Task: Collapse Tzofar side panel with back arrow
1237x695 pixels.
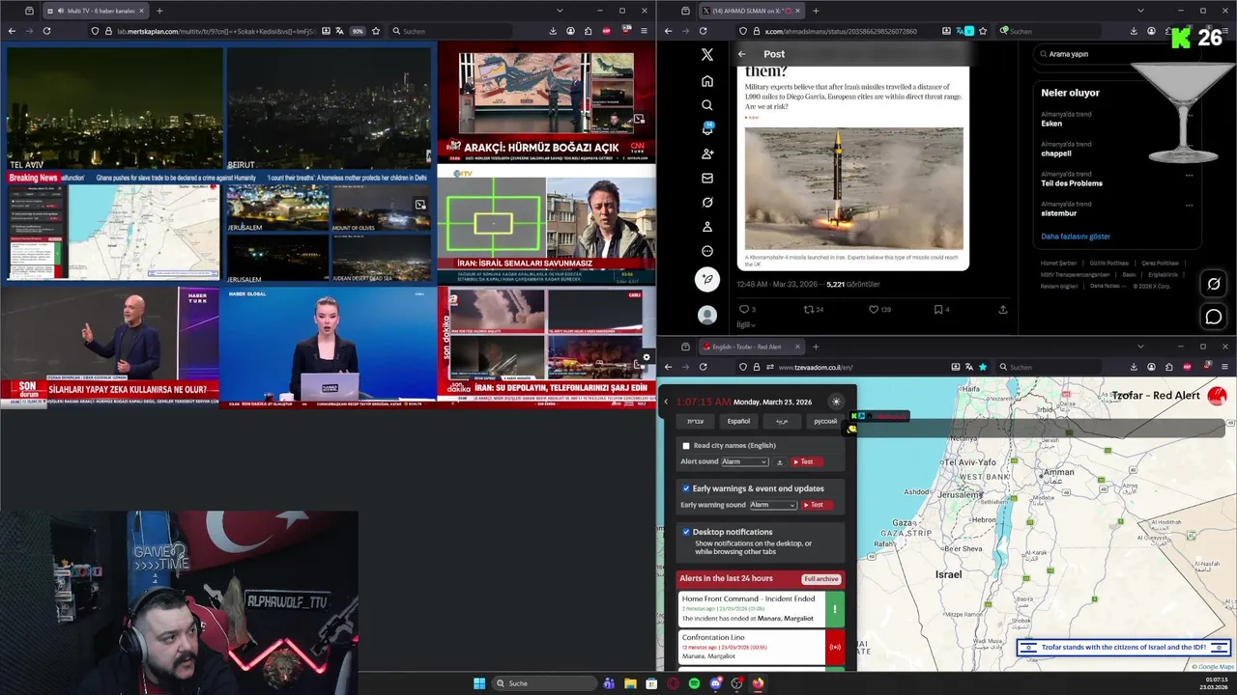Action: point(666,402)
